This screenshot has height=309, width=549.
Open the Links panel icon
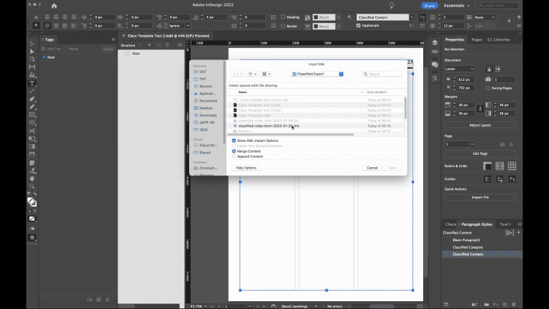point(435,52)
